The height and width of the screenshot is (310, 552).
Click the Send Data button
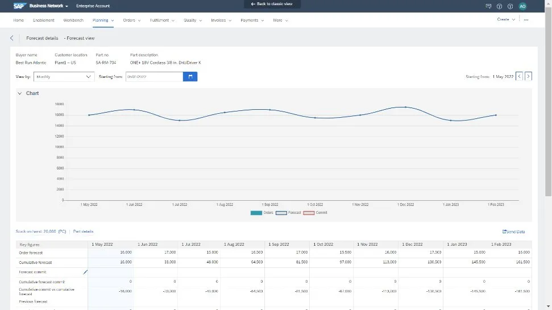(x=513, y=232)
